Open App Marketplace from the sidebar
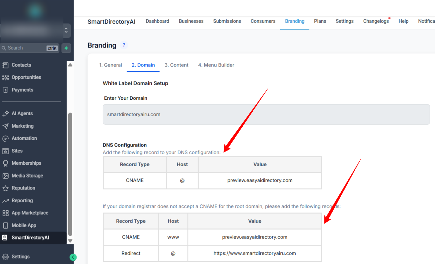The height and width of the screenshot is (264, 435). point(30,213)
